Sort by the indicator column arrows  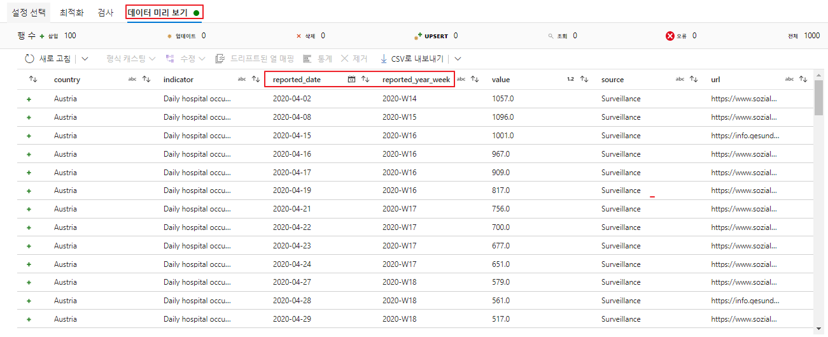(256, 79)
